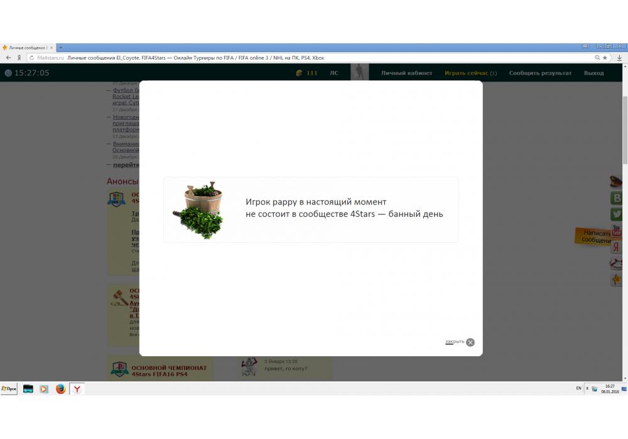This screenshot has width=628, height=439.
Task: Open the media player taskbar icon
Action: click(x=44, y=389)
